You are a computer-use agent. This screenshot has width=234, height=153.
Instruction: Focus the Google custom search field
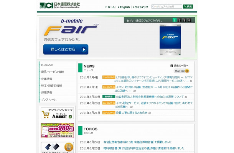click(167, 7)
